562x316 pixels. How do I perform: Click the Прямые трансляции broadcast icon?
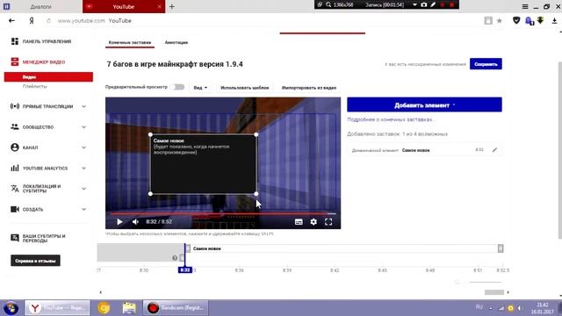click(15, 106)
